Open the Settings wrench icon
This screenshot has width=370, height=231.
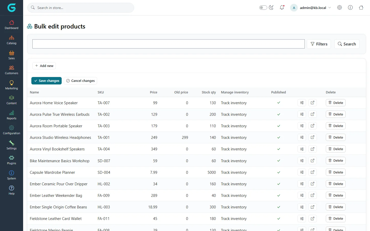point(12,143)
